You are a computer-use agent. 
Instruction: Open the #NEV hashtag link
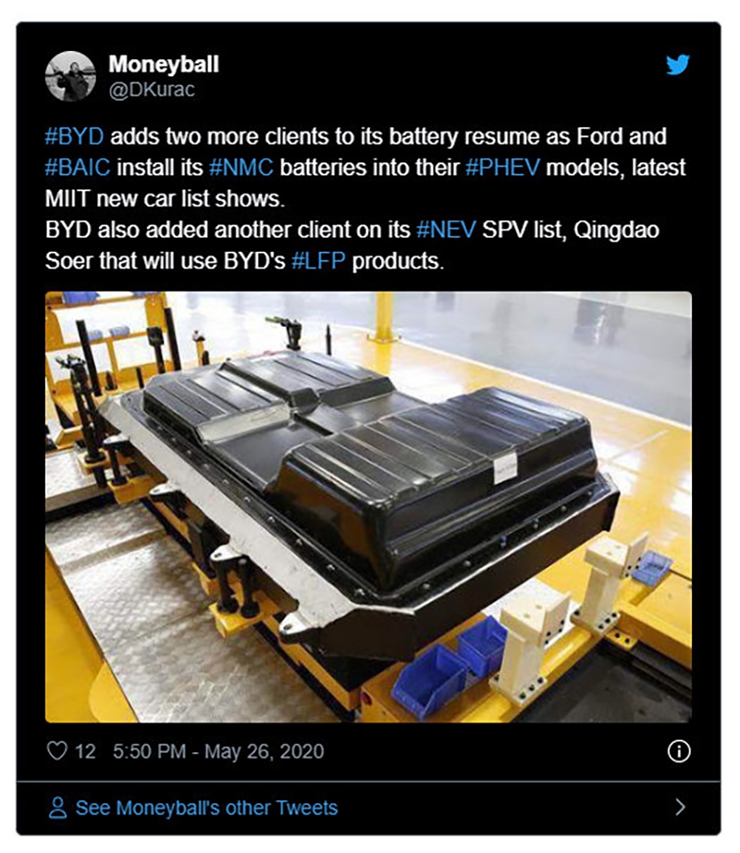(x=446, y=230)
